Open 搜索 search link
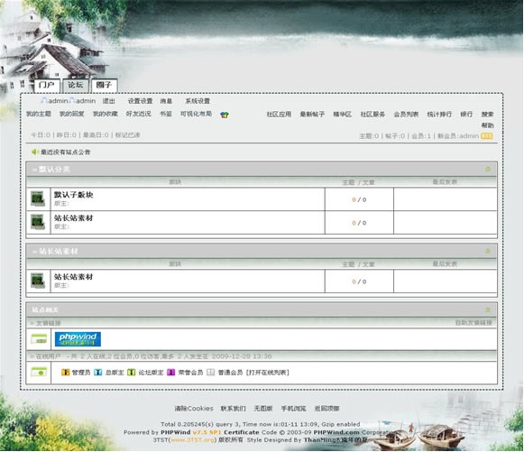The image size is (524, 452). 488,115
